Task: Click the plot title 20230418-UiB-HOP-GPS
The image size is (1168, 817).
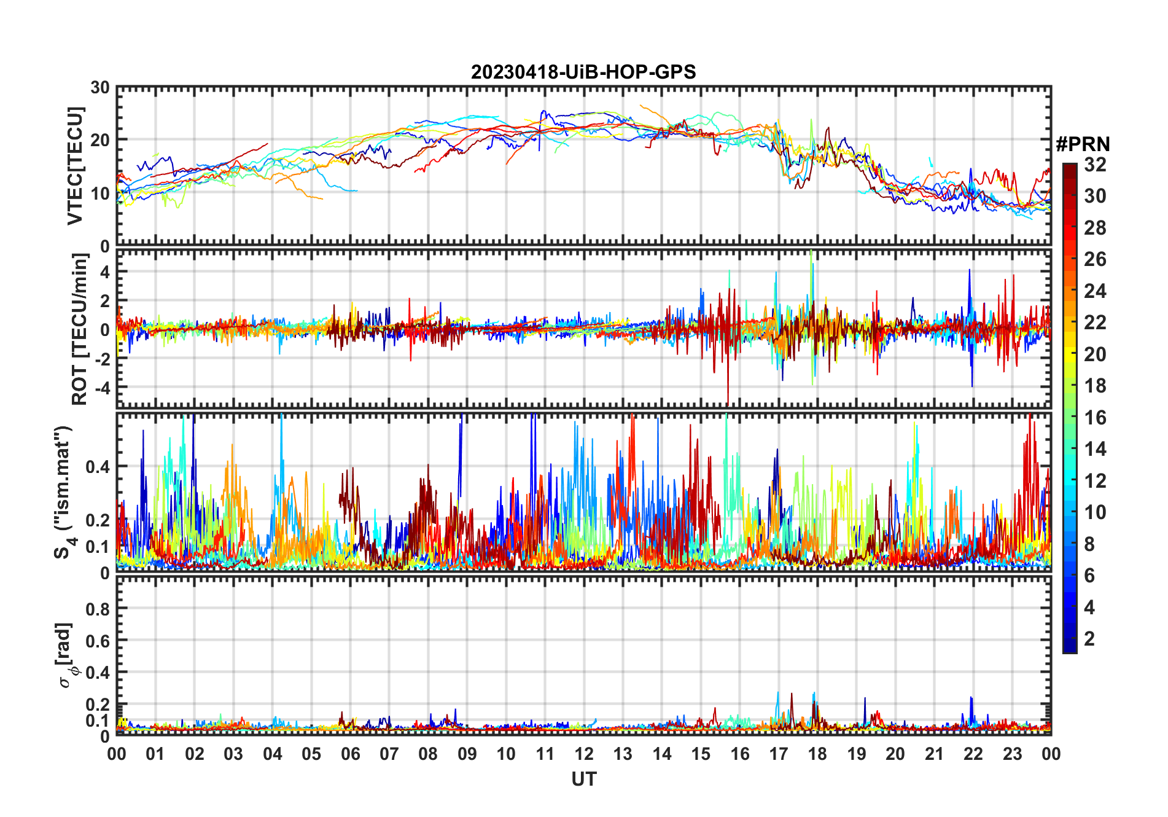Action: [583, 72]
